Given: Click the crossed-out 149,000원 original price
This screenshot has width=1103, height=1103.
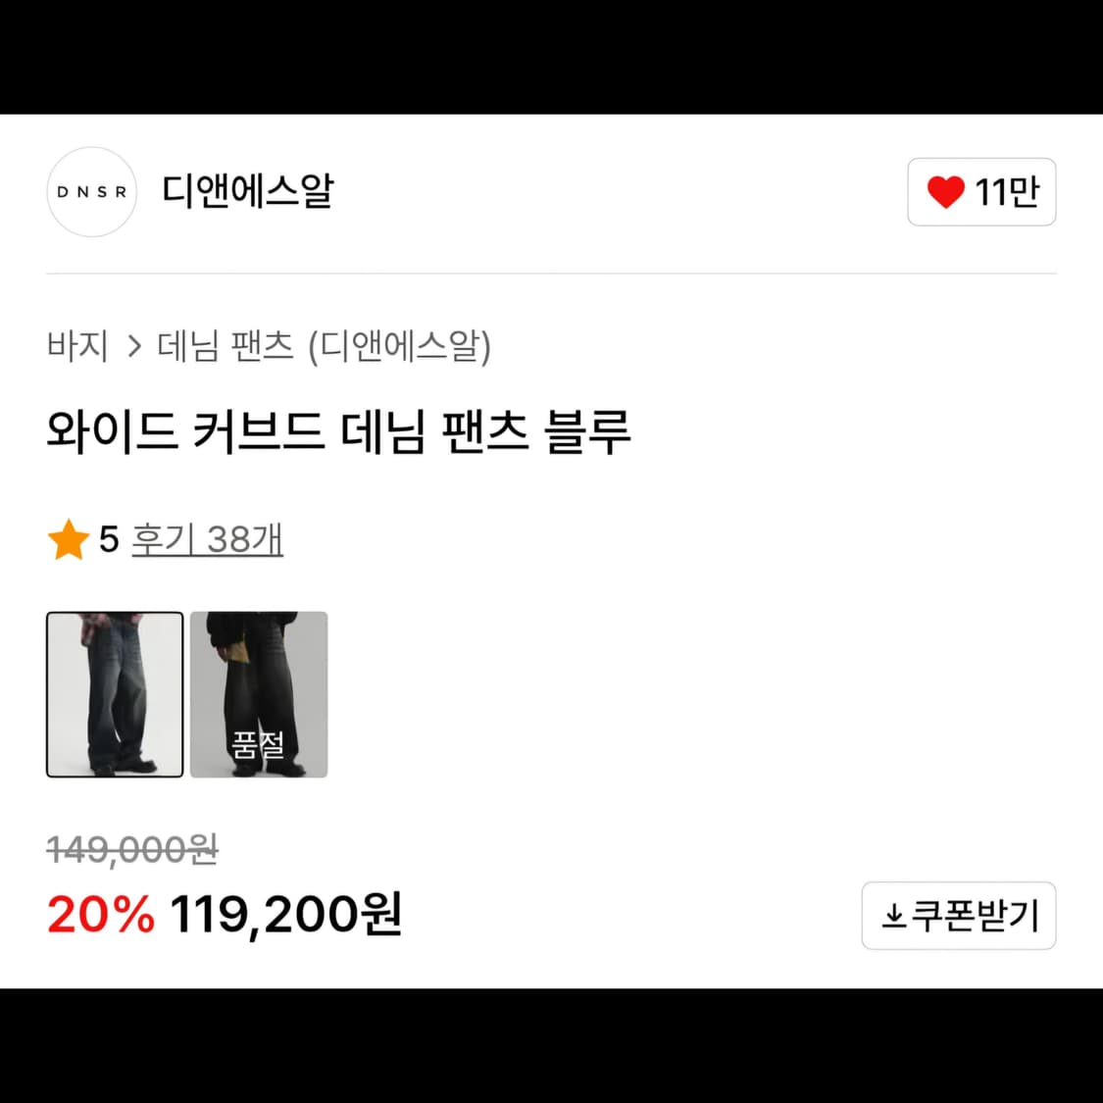Looking at the screenshot, I should (x=132, y=849).
